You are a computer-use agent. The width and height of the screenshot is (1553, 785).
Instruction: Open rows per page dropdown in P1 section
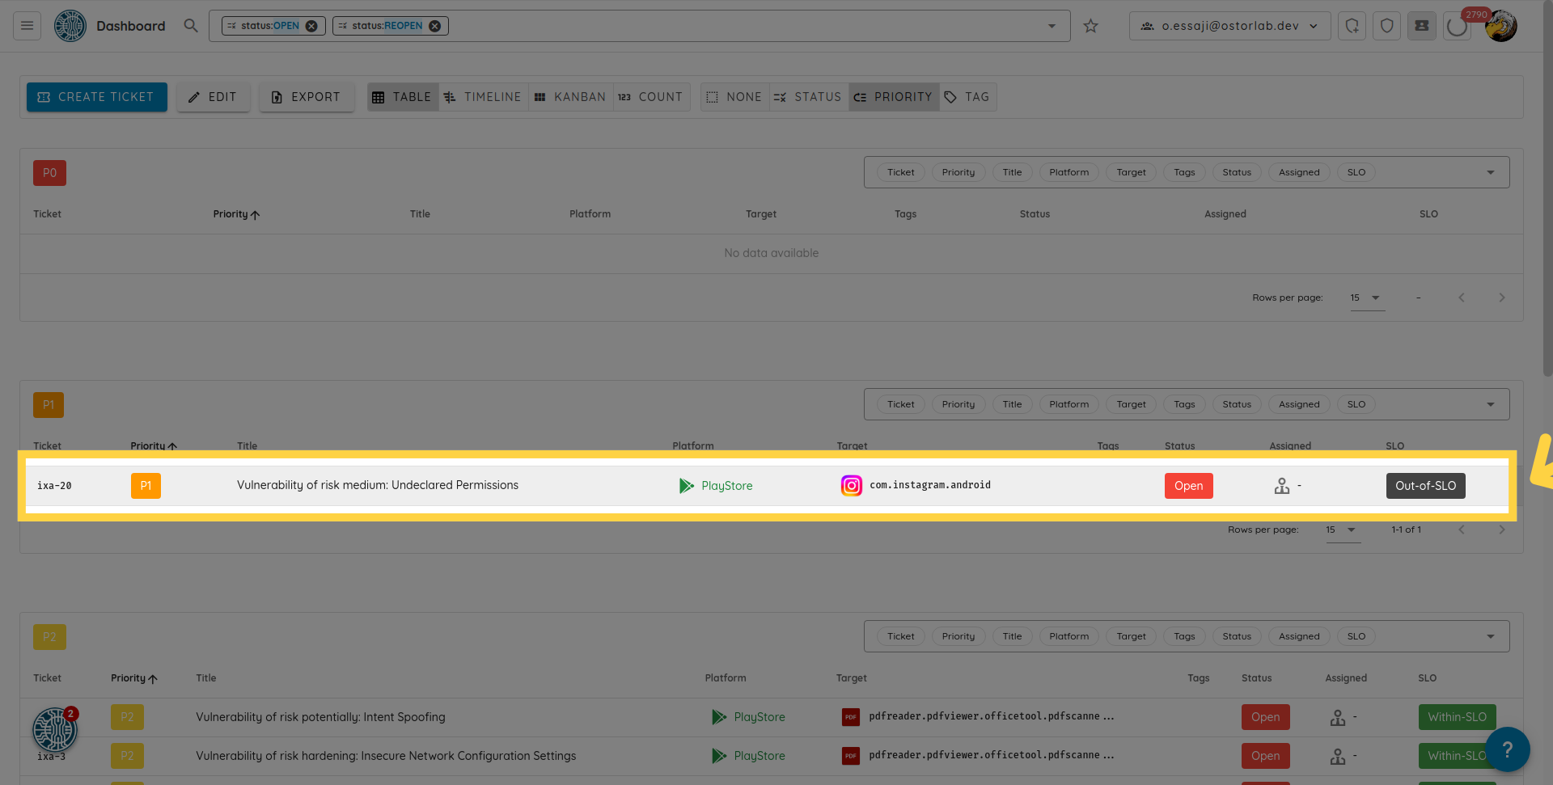click(x=1343, y=530)
